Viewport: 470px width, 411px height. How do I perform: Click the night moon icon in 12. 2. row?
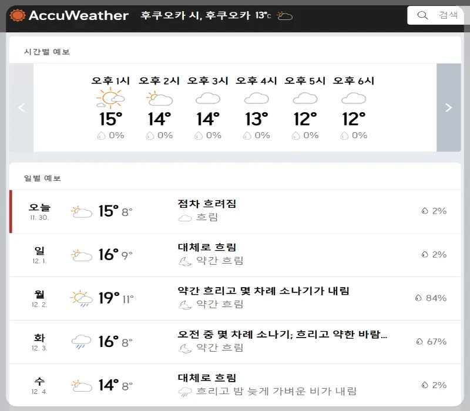click(x=185, y=305)
